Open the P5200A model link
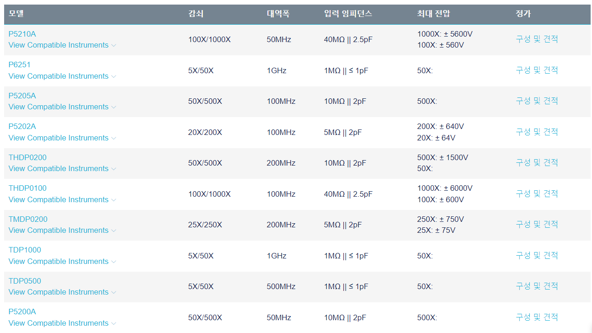 tap(22, 312)
